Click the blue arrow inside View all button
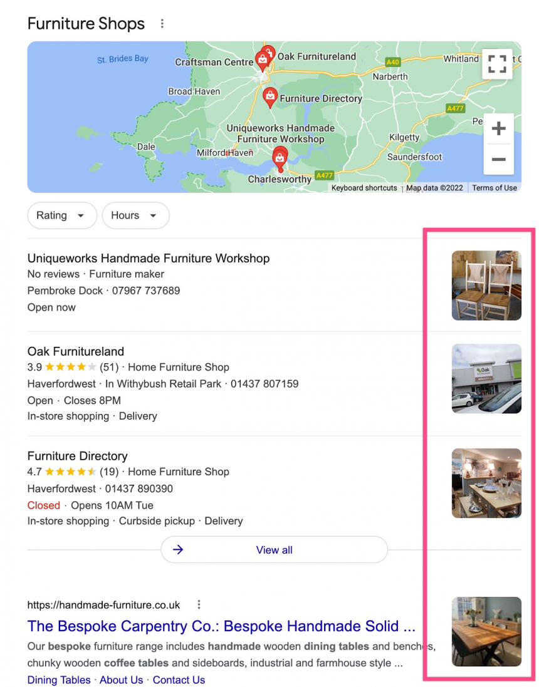 (177, 549)
